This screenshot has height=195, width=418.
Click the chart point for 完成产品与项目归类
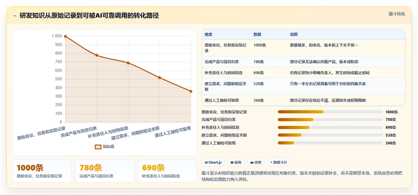(x=97, y=55)
